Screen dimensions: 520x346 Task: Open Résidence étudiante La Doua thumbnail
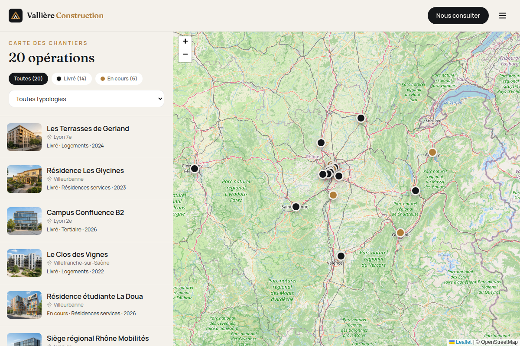(x=24, y=305)
